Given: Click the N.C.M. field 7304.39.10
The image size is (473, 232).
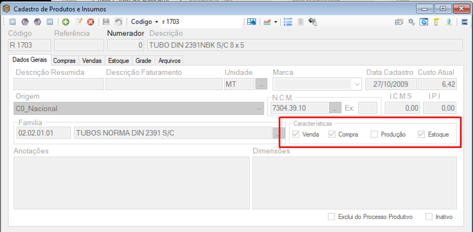Looking at the screenshot, I should coord(300,108).
